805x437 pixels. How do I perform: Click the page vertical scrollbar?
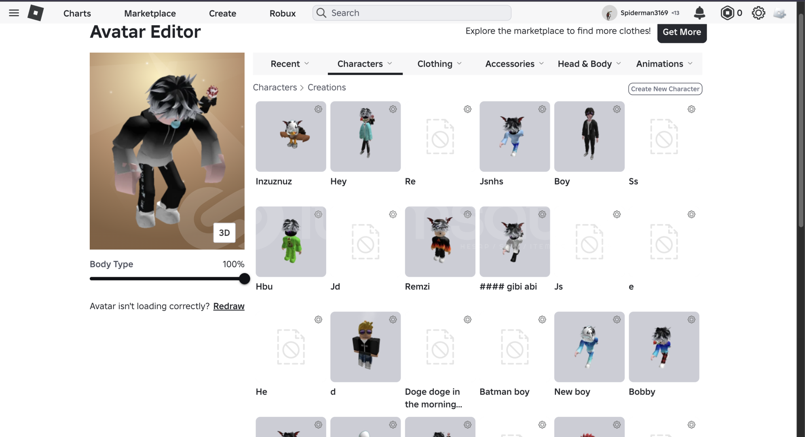pyautogui.click(x=801, y=121)
